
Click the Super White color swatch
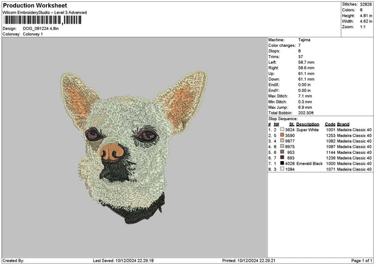pos(282,129)
